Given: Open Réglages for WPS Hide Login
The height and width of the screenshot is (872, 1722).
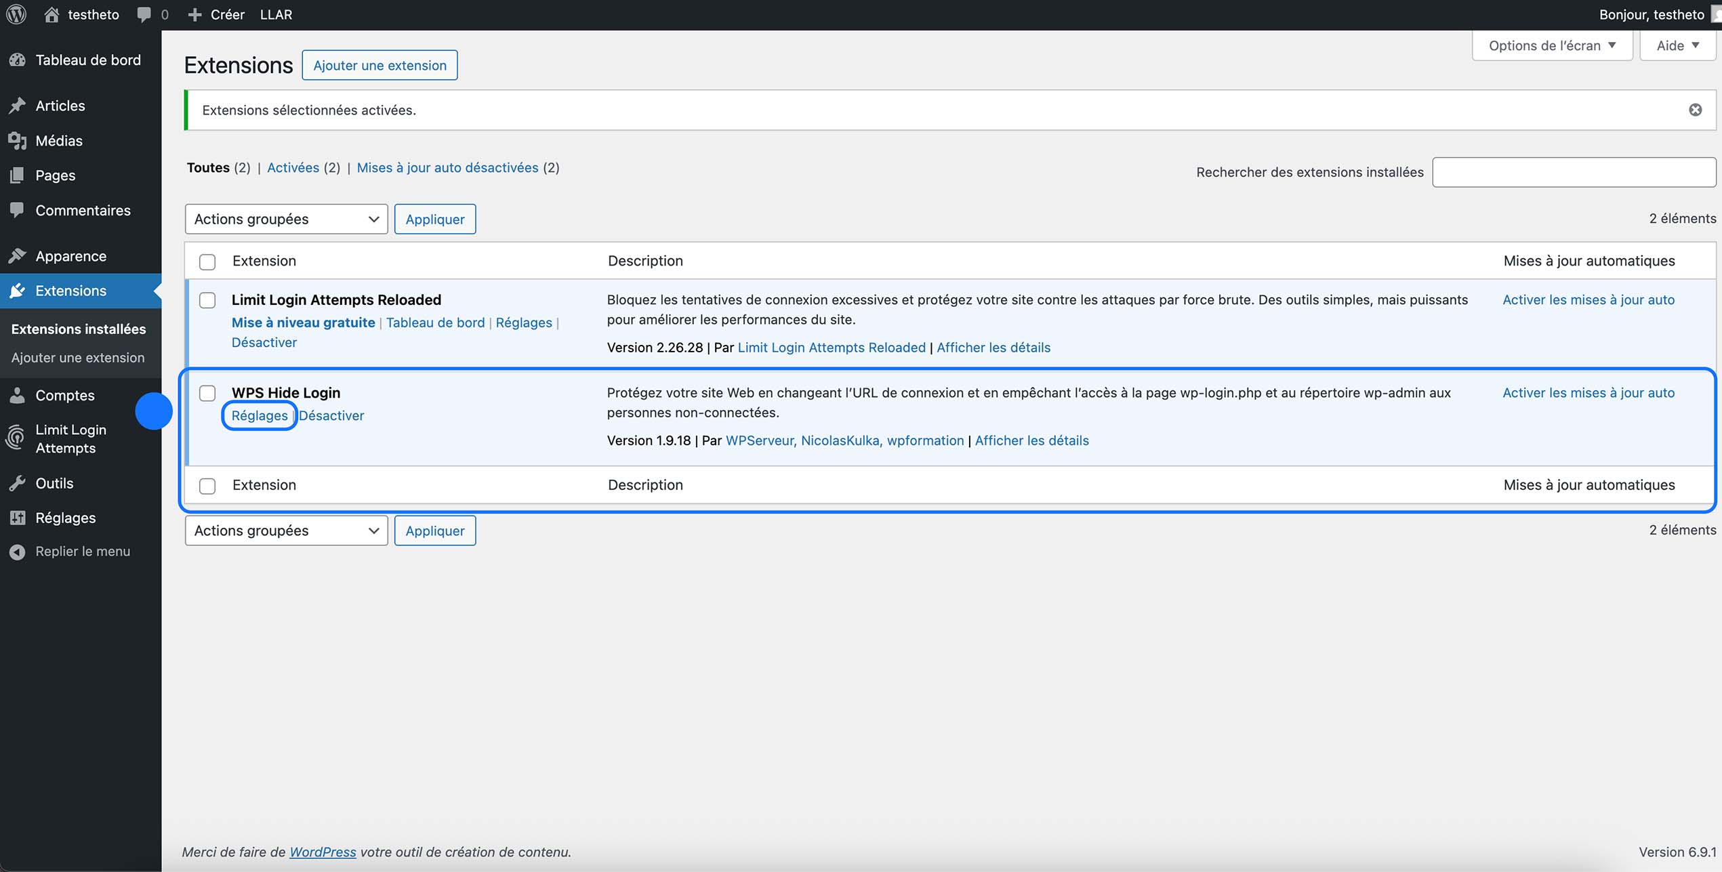Looking at the screenshot, I should [x=259, y=415].
